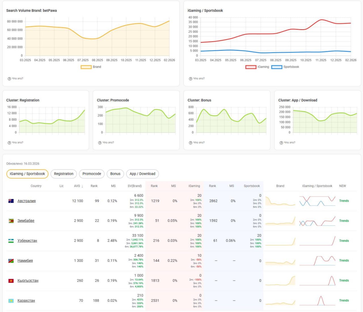The width and height of the screenshot is (363, 312).
Task: Click the Namibia flag icon
Action: coord(11,261)
